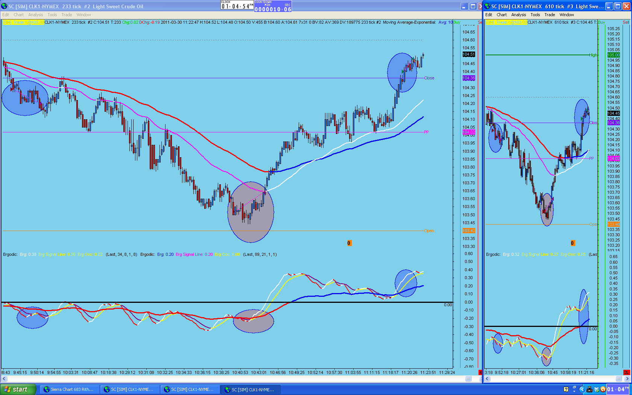Click the orange 0 marker in the 610 tick chart
The width and height of the screenshot is (632, 395).
point(573,243)
